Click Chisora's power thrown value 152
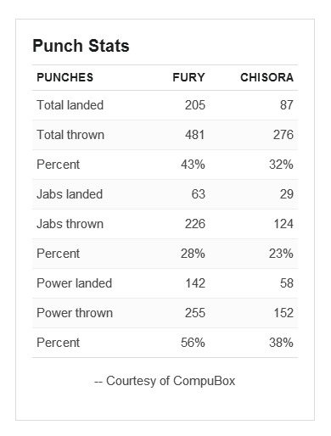331x436 pixels. [283, 313]
